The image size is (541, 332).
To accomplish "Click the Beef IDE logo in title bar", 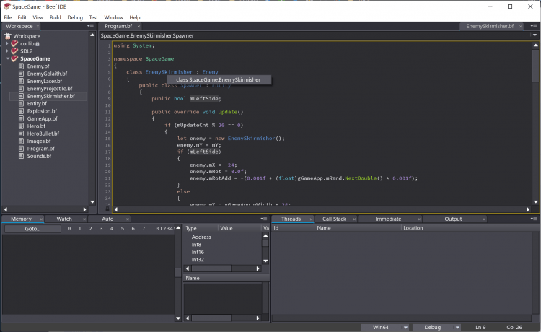I will tap(6, 6).
